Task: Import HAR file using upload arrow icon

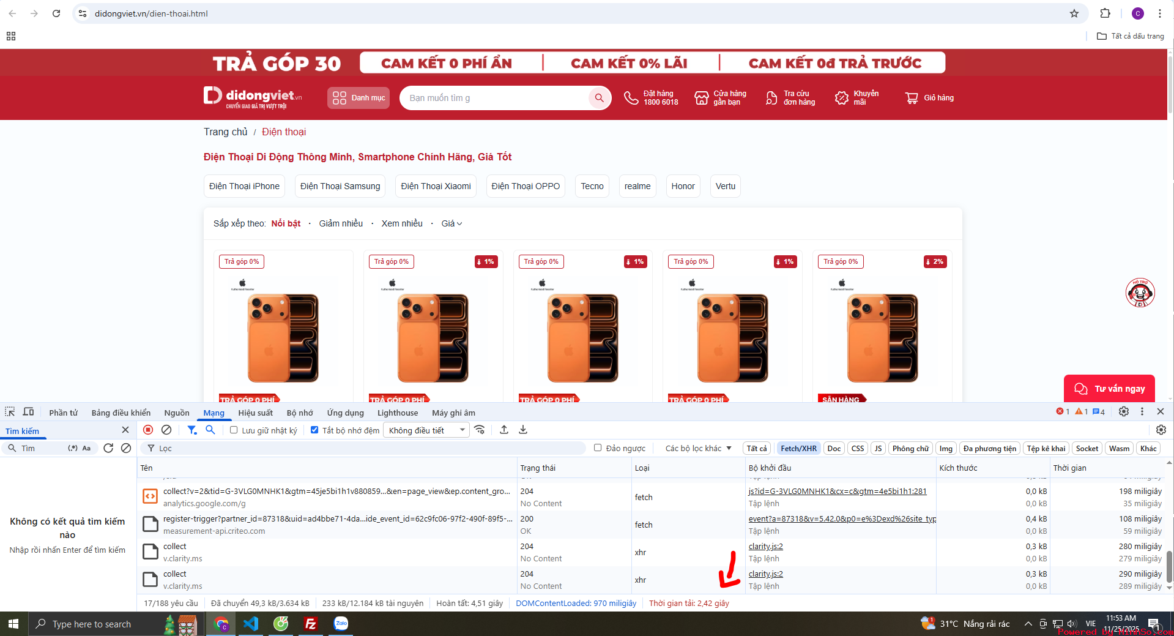Action: point(504,430)
